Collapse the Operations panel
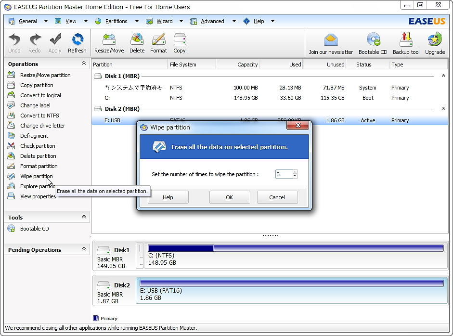The image size is (453, 336). coord(84,63)
